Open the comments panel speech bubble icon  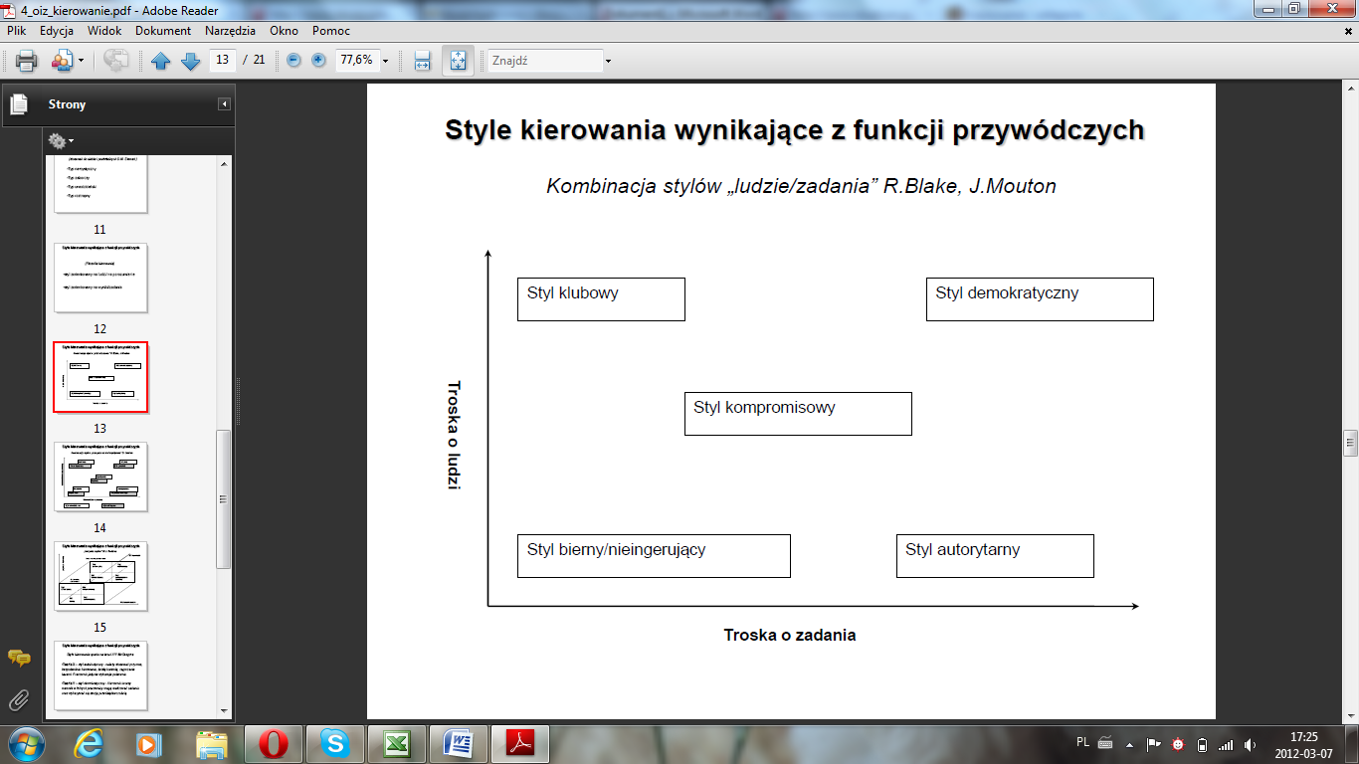pyautogui.click(x=19, y=658)
